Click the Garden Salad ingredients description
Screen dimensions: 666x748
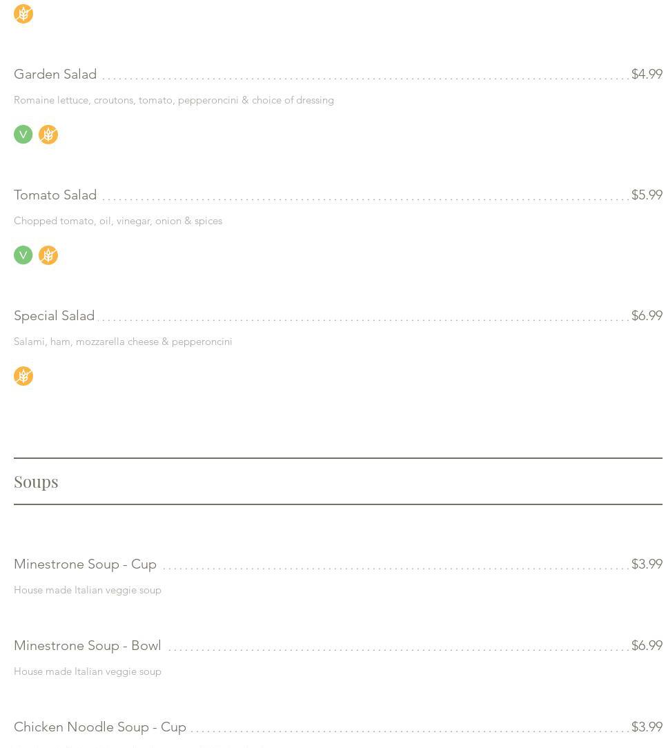click(x=174, y=101)
